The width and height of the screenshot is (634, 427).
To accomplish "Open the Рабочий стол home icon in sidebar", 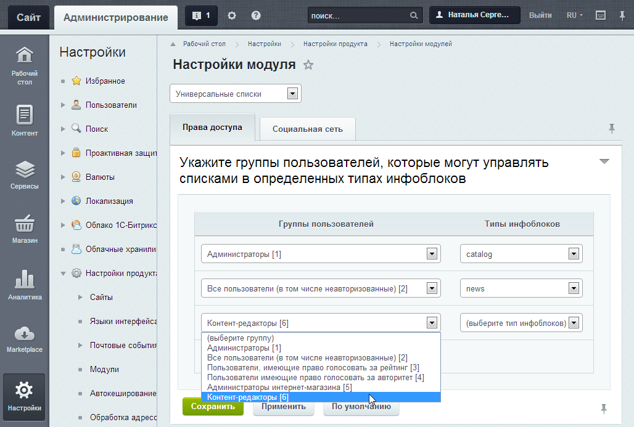I will [x=24, y=55].
